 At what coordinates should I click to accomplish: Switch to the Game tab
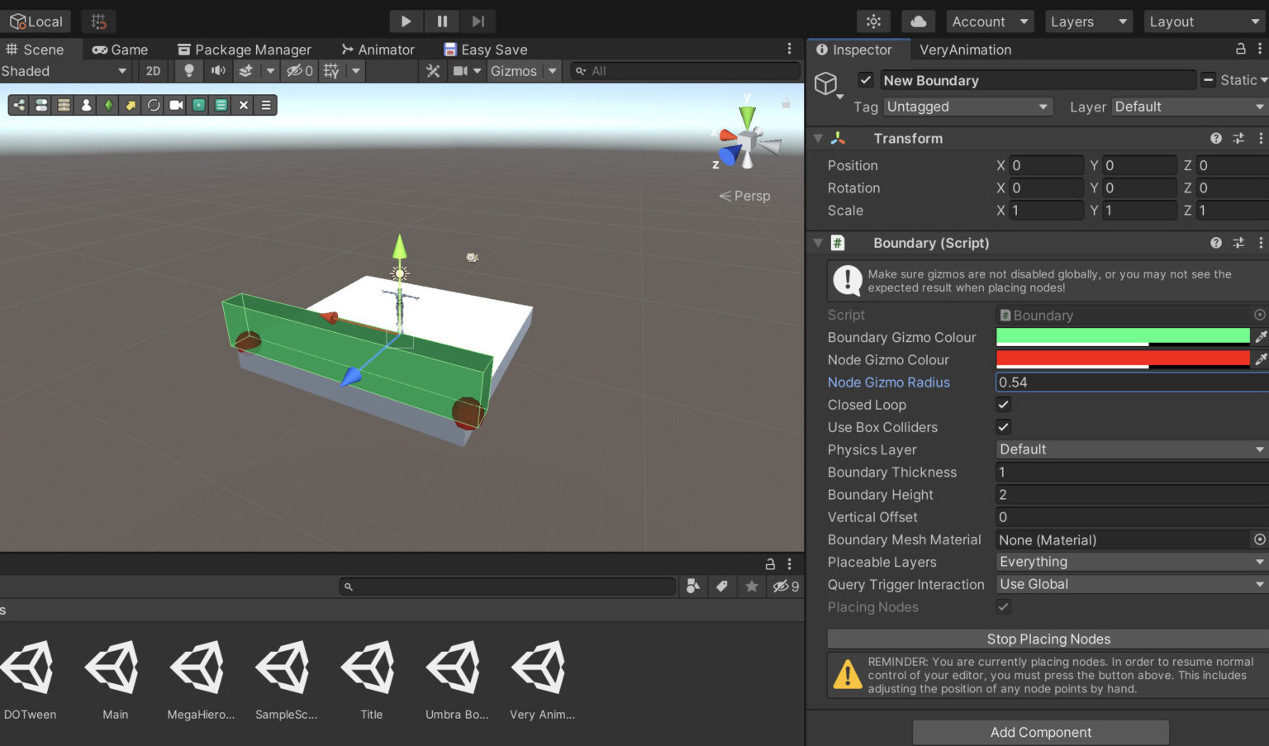point(119,49)
